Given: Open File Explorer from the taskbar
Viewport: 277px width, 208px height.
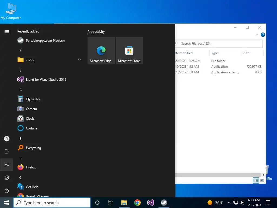Looking at the screenshot, I should pyautogui.click(x=124, y=203).
